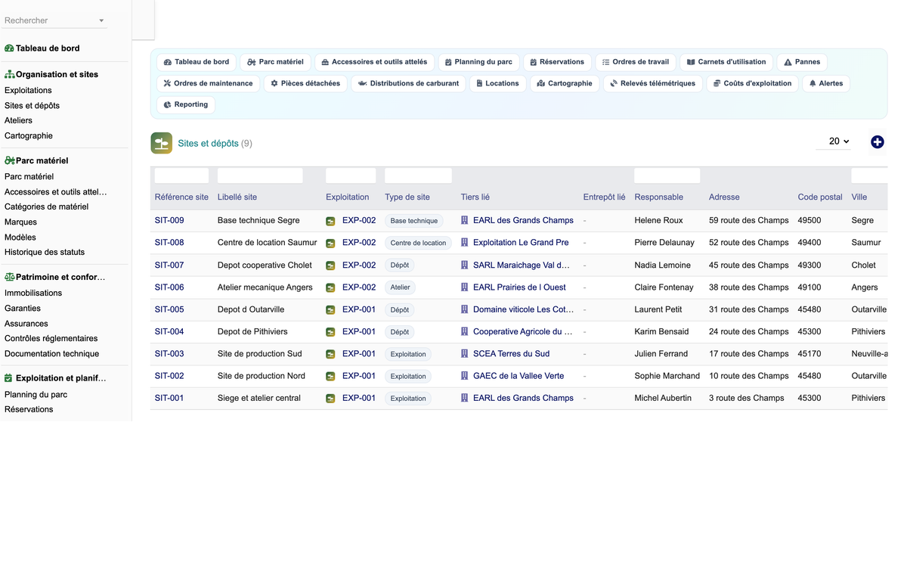Click the exploitation icon in SIT-009 row
907x562 pixels.
(x=330, y=221)
